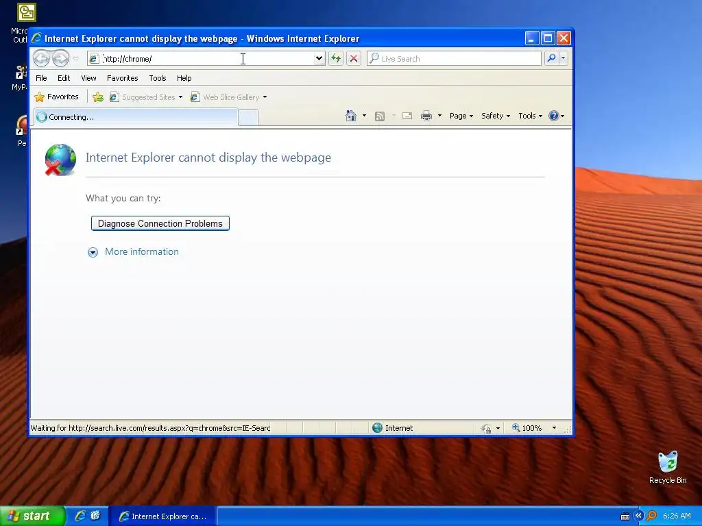
Task: Click the system tray expand chevron
Action: pyautogui.click(x=638, y=516)
